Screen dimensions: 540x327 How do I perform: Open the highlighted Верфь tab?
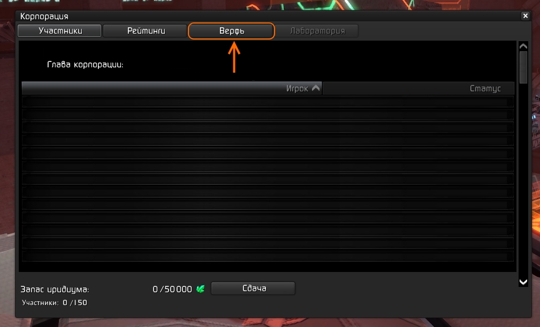click(231, 31)
